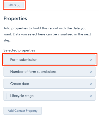
Task: Select the Number of form submissions row
Action: pyautogui.click(x=49, y=72)
